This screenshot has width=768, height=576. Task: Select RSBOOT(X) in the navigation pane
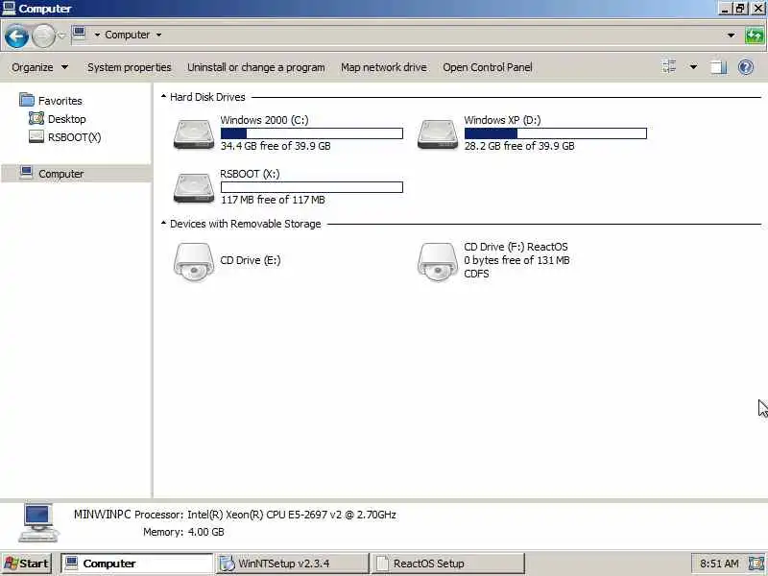pyautogui.click(x=64, y=137)
